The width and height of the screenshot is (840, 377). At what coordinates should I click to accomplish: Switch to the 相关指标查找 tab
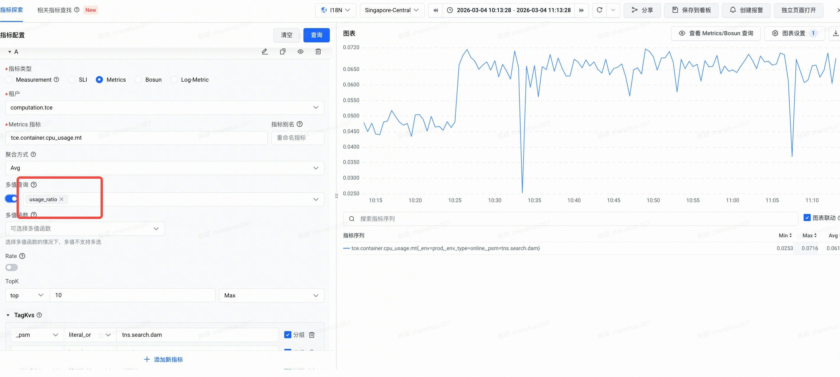pyautogui.click(x=54, y=10)
